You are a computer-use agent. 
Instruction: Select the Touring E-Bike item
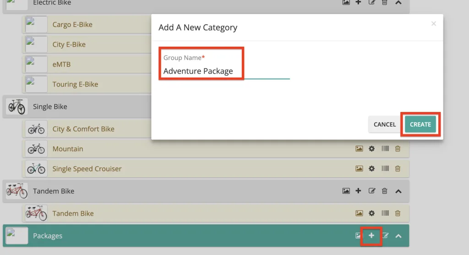(x=75, y=84)
